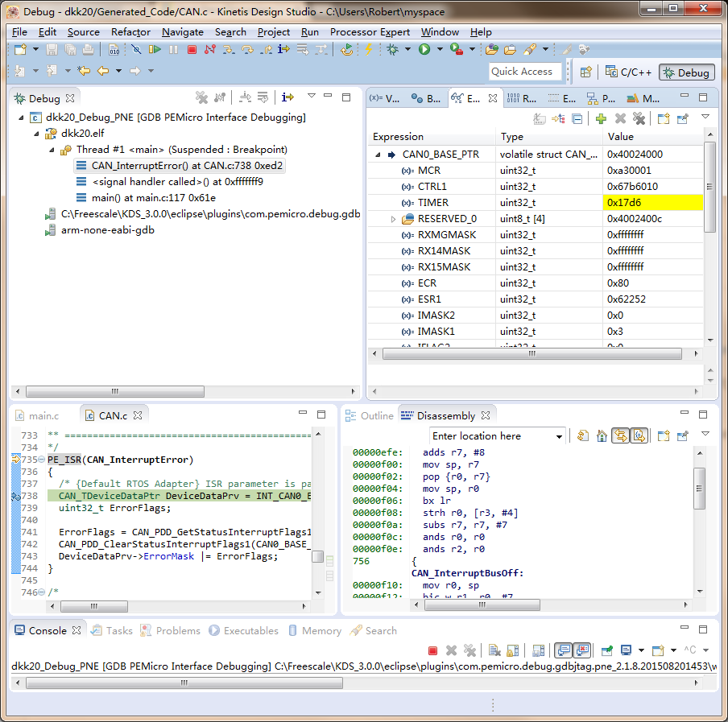The height and width of the screenshot is (722, 728).
Task: Click the Step Return toolbar icon
Action: pyautogui.click(x=266, y=49)
